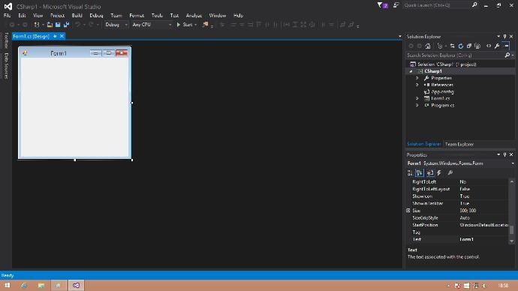518x291 pixels.
Task: Click the Undo toolbar icon
Action: tap(77, 25)
